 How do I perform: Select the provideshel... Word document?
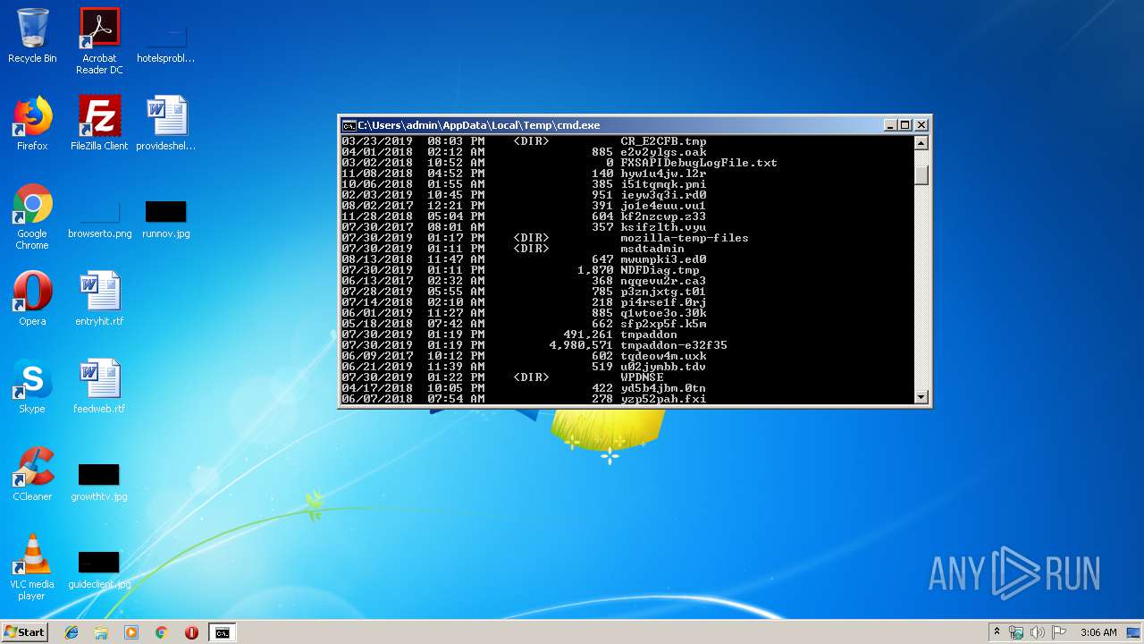[x=165, y=123]
